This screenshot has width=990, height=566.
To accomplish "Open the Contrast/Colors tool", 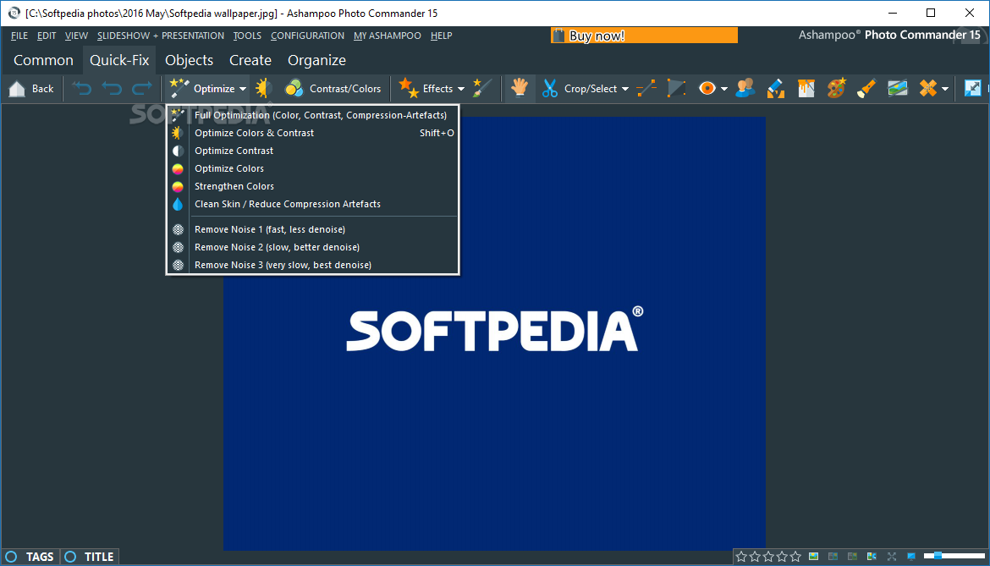I will (x=333, y=88).
